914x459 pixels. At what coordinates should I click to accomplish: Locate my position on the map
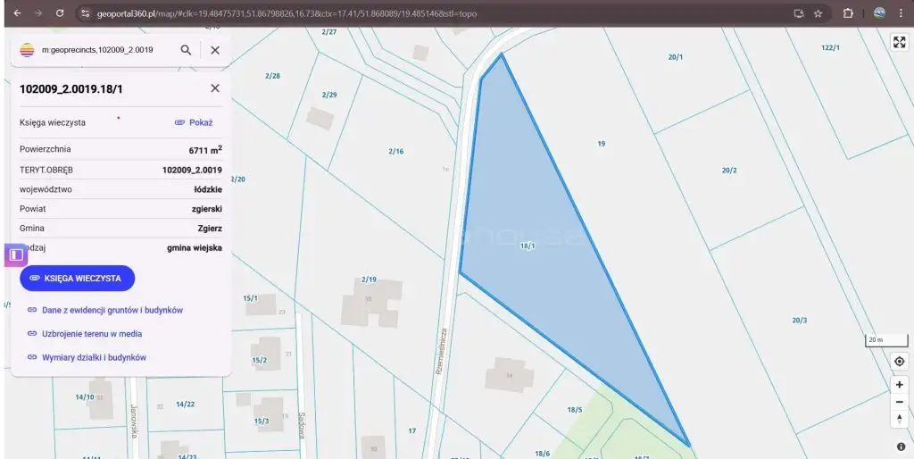pos(899,362)
